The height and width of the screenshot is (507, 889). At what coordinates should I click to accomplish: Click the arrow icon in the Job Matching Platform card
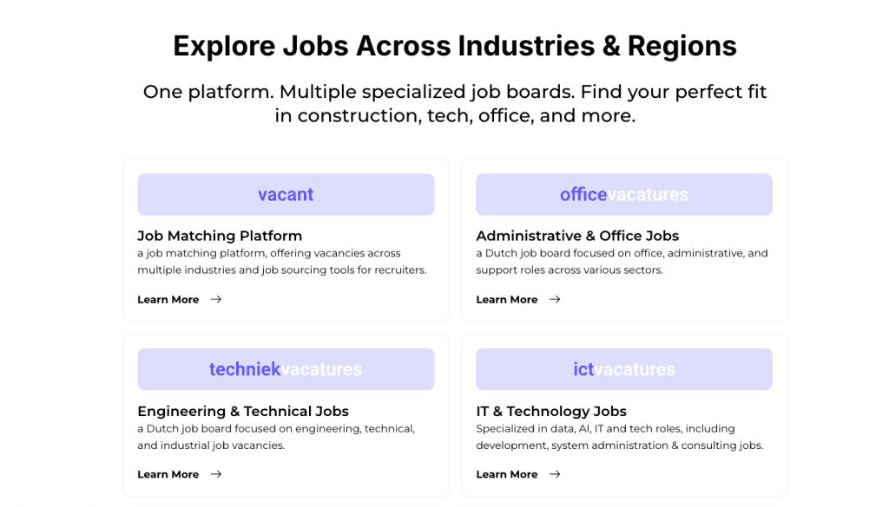coord(216,300)
